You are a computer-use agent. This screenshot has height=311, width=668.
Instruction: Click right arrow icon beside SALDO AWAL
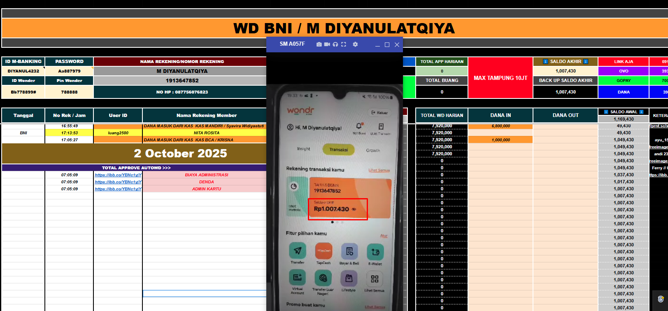pyautogui.click(x=641, y=112)
